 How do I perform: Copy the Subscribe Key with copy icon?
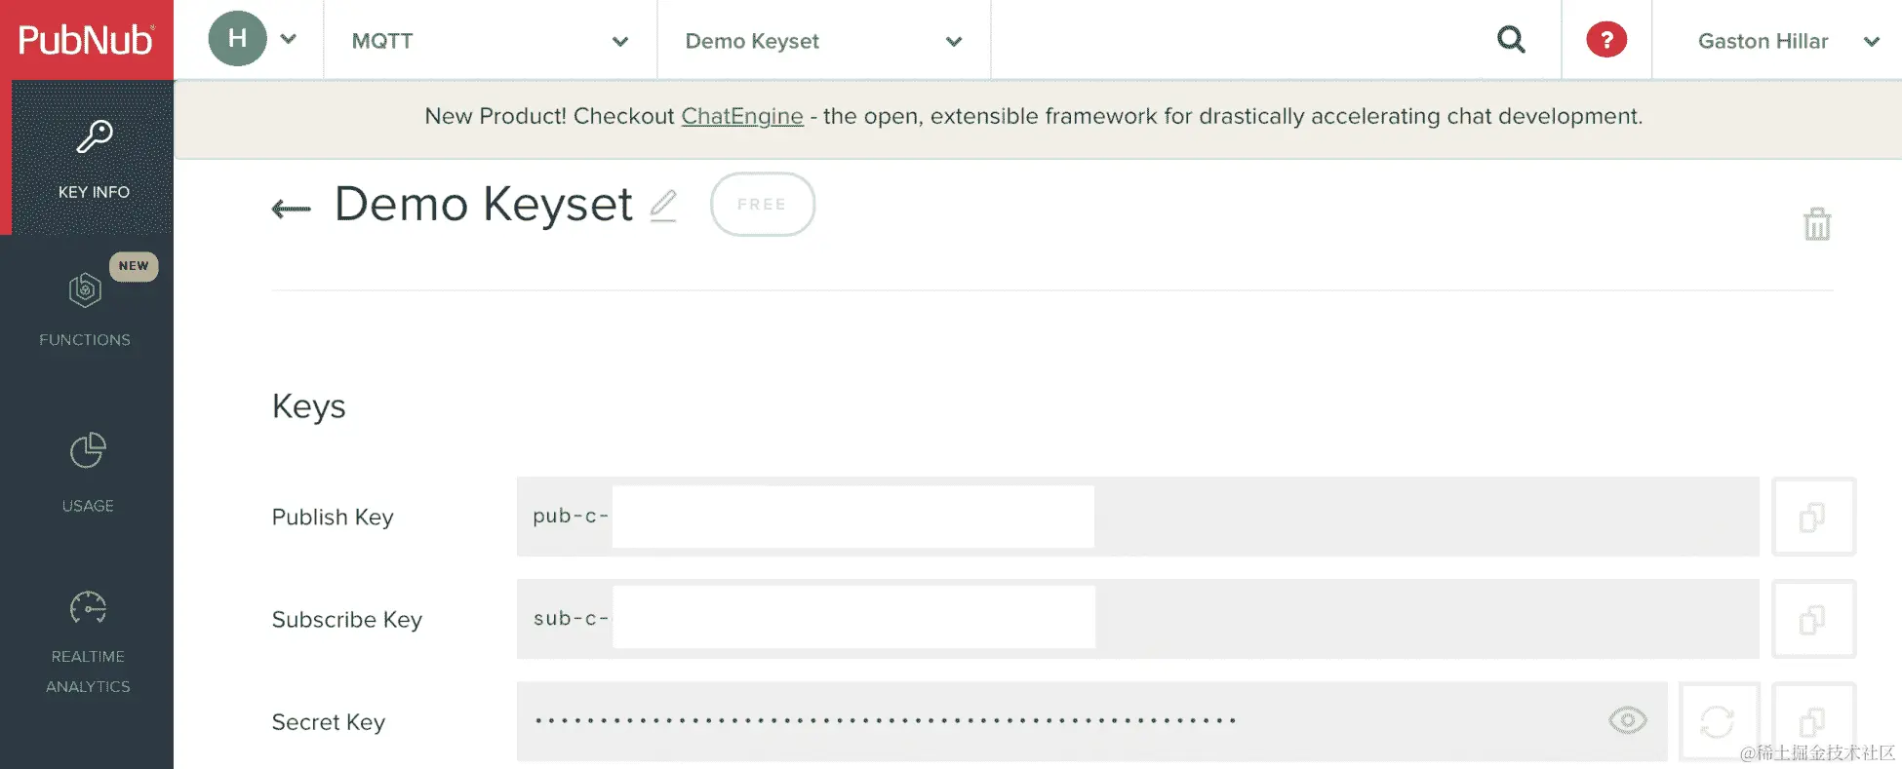[x=1812, y=619]
